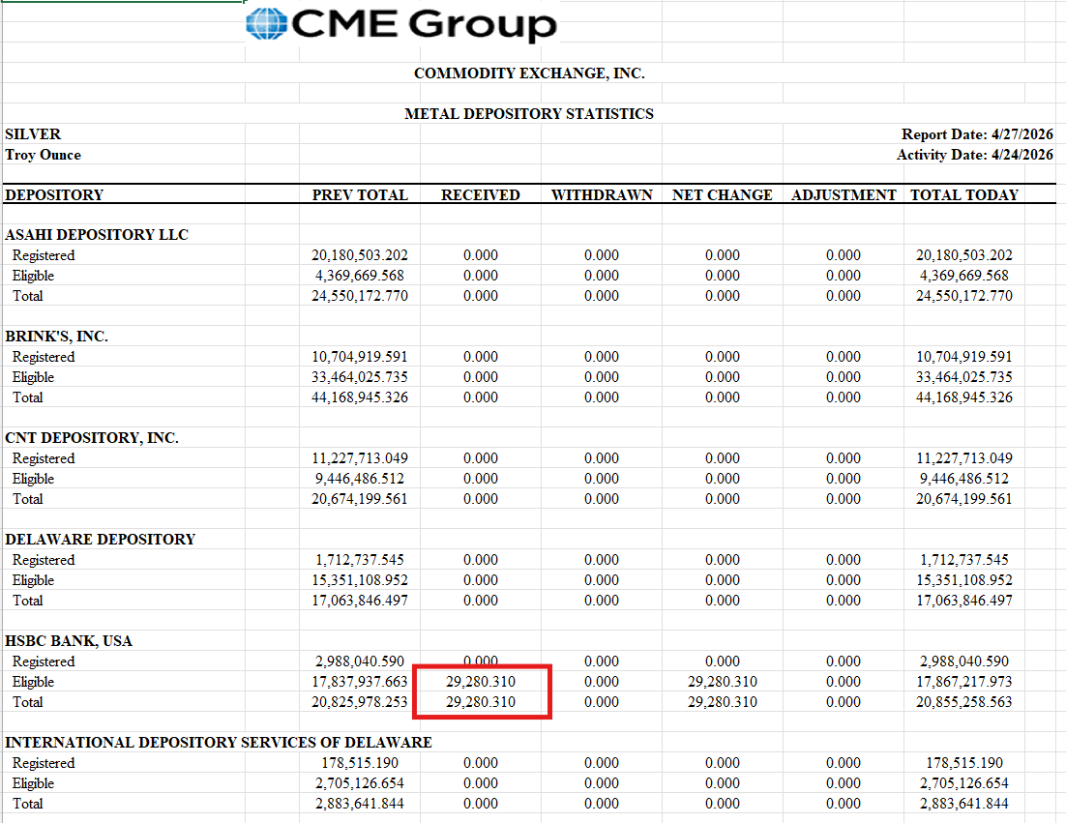Viewport: 1066px width, 823px height.
Task: Click the Registered label under Asahi Depository
Action: (44, 255)
